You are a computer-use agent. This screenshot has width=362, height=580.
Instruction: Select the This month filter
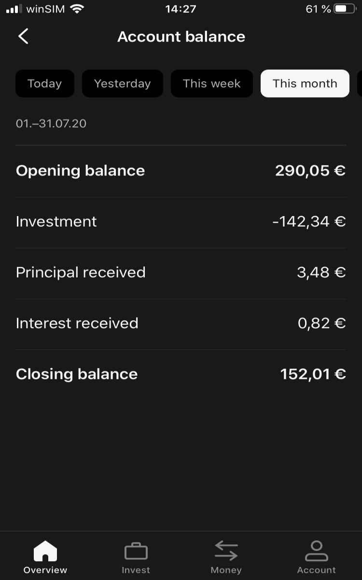tap(305, 84)
